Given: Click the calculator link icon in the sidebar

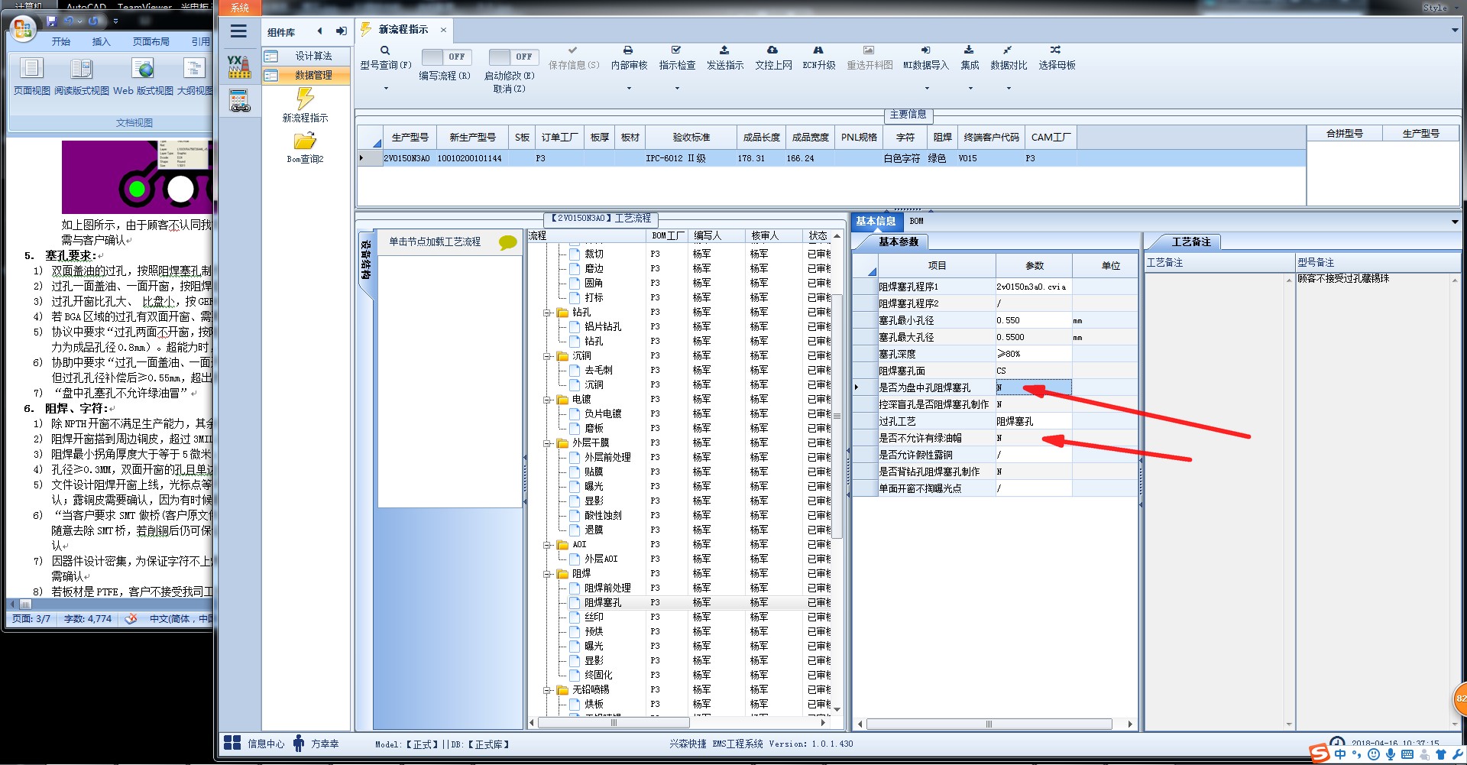Looking at the screenshot, I should click(239, 100).
